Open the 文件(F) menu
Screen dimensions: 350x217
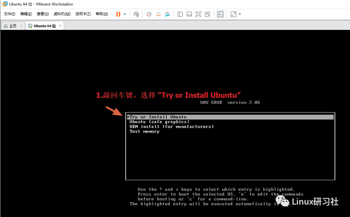click(x=10, y=14)
